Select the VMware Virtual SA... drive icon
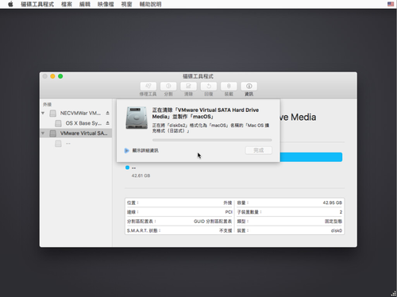The height and width of the screenshot is (297, 397). (53, 133)
